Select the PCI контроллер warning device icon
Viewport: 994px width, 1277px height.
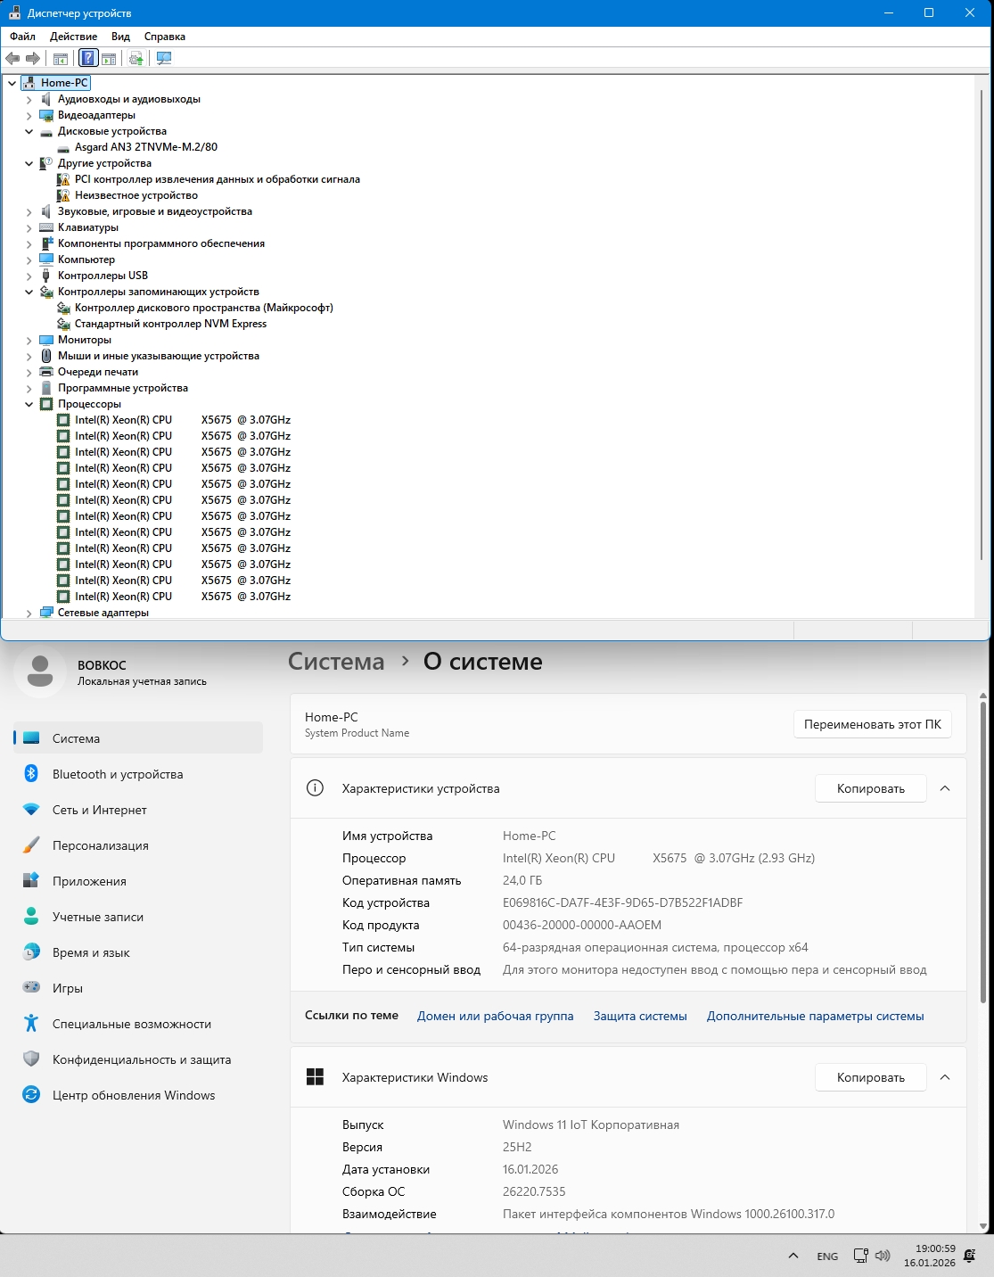tap(63, 179)
